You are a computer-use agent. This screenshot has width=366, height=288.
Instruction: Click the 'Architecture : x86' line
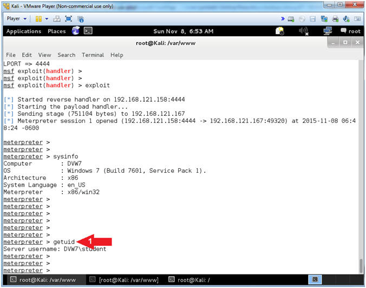coord(41,178)
